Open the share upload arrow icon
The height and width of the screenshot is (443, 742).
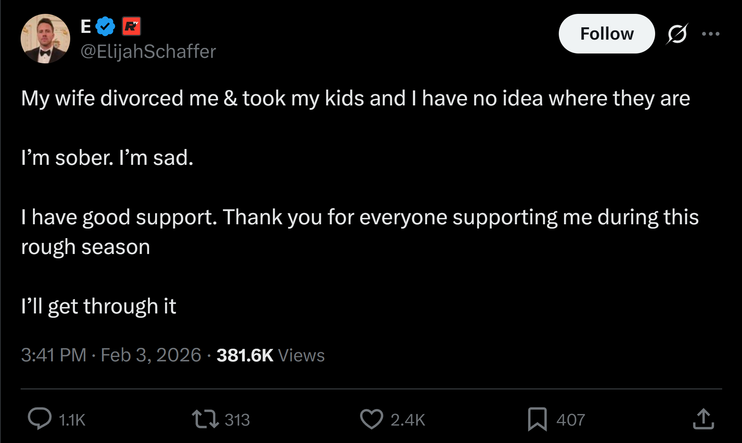(x=703, y=419)
